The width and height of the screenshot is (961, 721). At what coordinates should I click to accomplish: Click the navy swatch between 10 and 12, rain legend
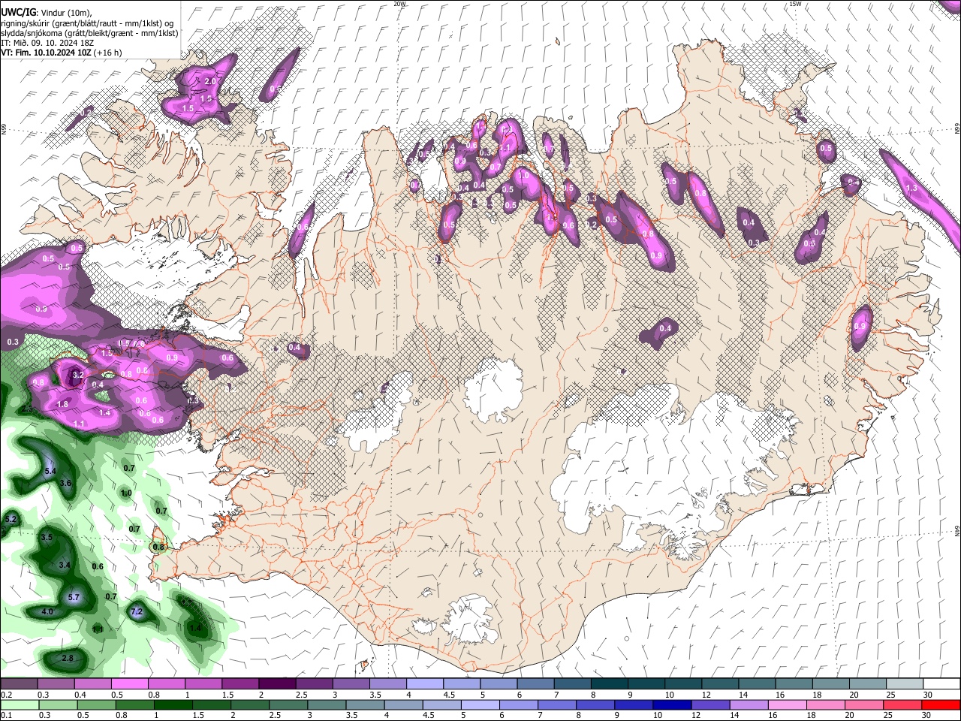click(672, 704)
